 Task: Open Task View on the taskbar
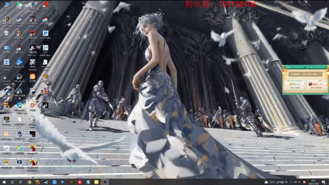(20, 182)
